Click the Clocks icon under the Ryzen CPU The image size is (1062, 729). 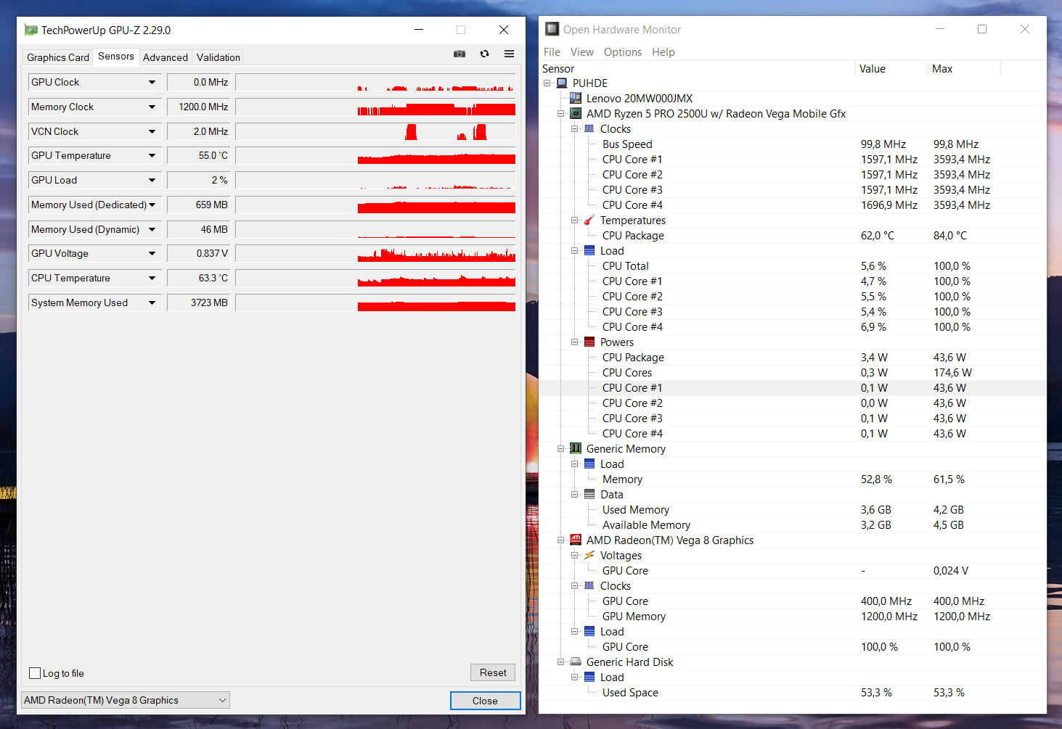click(x=589, y=128)
